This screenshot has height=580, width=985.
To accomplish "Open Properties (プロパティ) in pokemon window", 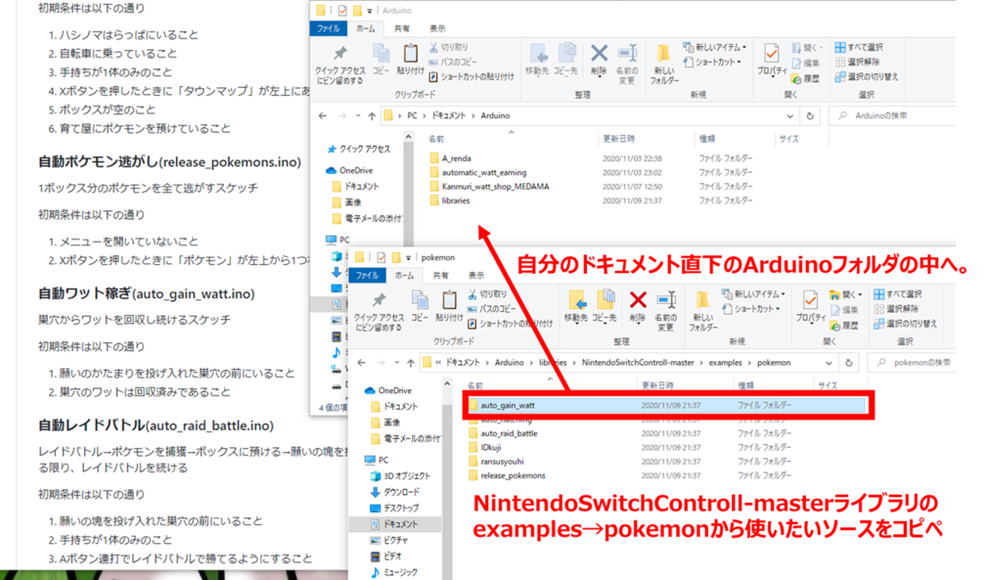I will tap(809, 306).
